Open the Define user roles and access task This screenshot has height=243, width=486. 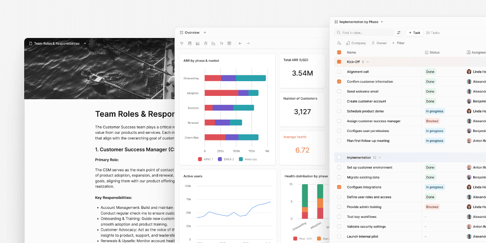[369, 197]
